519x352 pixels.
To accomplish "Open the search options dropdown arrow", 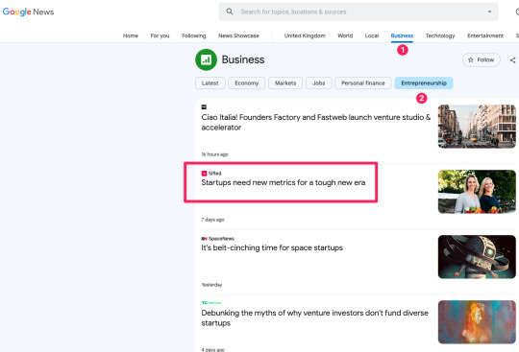I will click(489, 12).
